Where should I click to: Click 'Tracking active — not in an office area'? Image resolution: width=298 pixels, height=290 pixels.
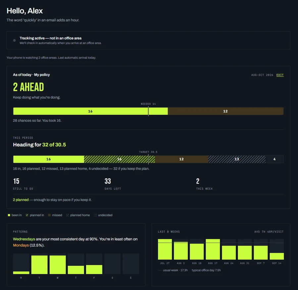(51, 38)
